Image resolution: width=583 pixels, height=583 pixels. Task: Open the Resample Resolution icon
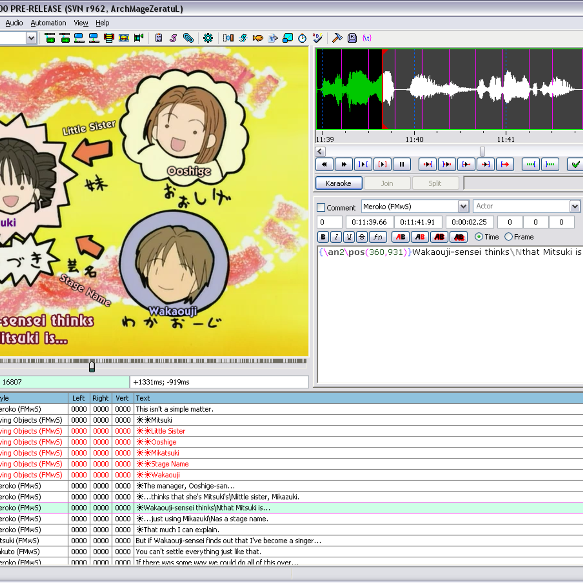(x=287, y=38)
